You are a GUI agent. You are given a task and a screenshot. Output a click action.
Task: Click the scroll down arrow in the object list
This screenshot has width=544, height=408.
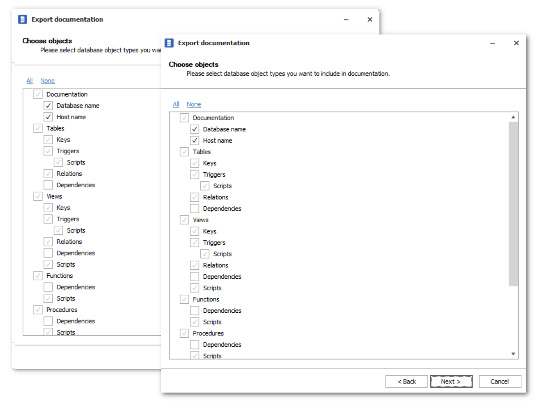513,354
